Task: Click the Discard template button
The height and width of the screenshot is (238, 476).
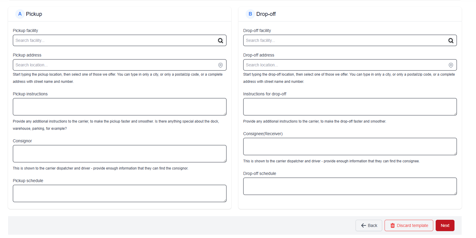Action: click(409, 225)
